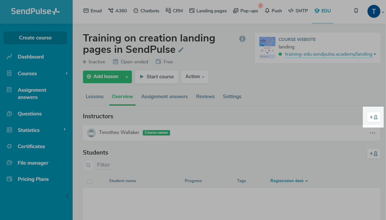Collapse the sidebar with the chevron

point(67,196)
